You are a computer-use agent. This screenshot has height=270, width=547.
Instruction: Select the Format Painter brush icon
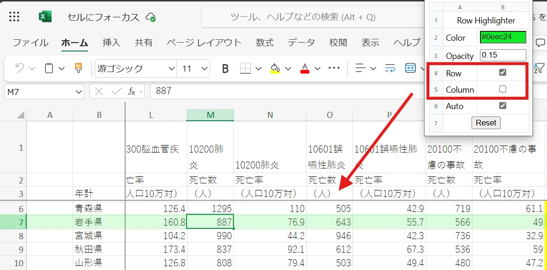coord(78,68)
